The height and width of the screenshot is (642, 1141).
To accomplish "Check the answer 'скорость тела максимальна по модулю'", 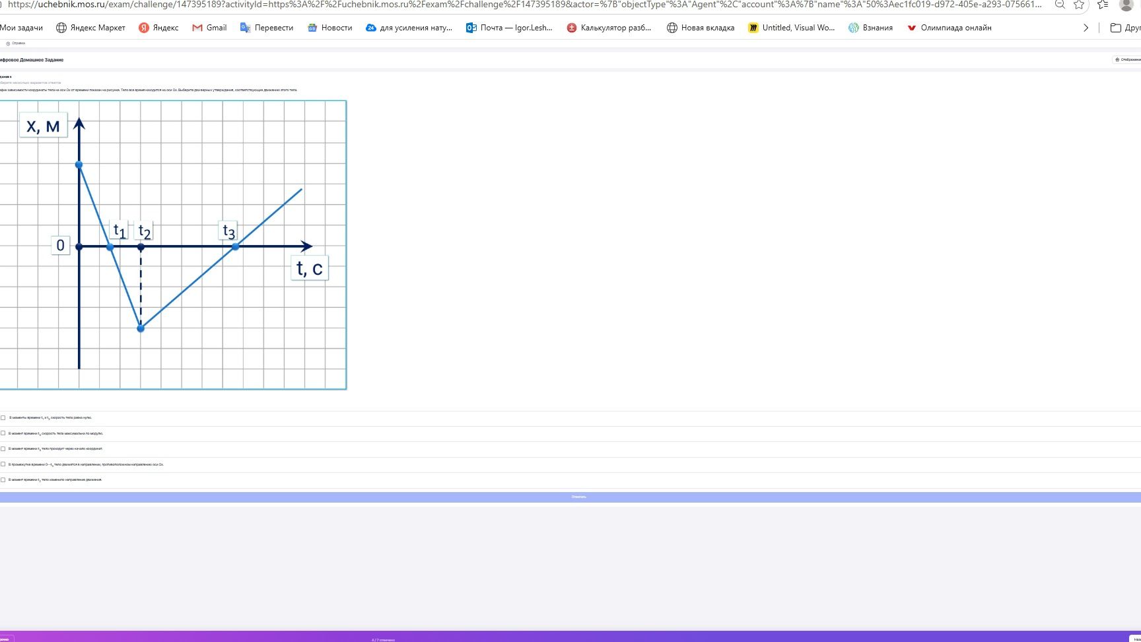I will click(x=3, y=433).
